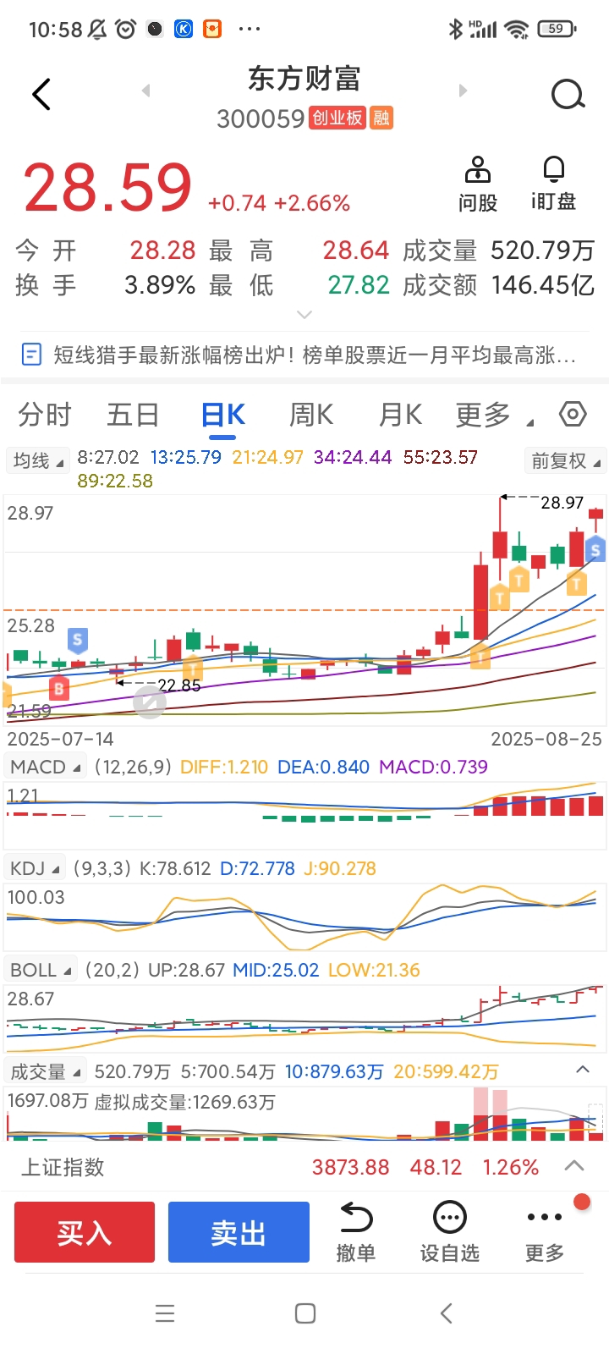
Task: Open KDJ indicator dropdown
Action: [x=36, y=868]
